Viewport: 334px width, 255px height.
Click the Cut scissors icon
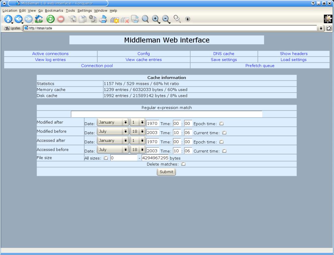(x=72, y=19)
